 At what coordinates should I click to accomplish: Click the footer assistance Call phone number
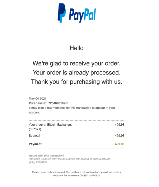tap(92, 175)
